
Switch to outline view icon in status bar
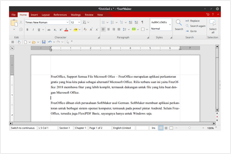coord(171,128)
